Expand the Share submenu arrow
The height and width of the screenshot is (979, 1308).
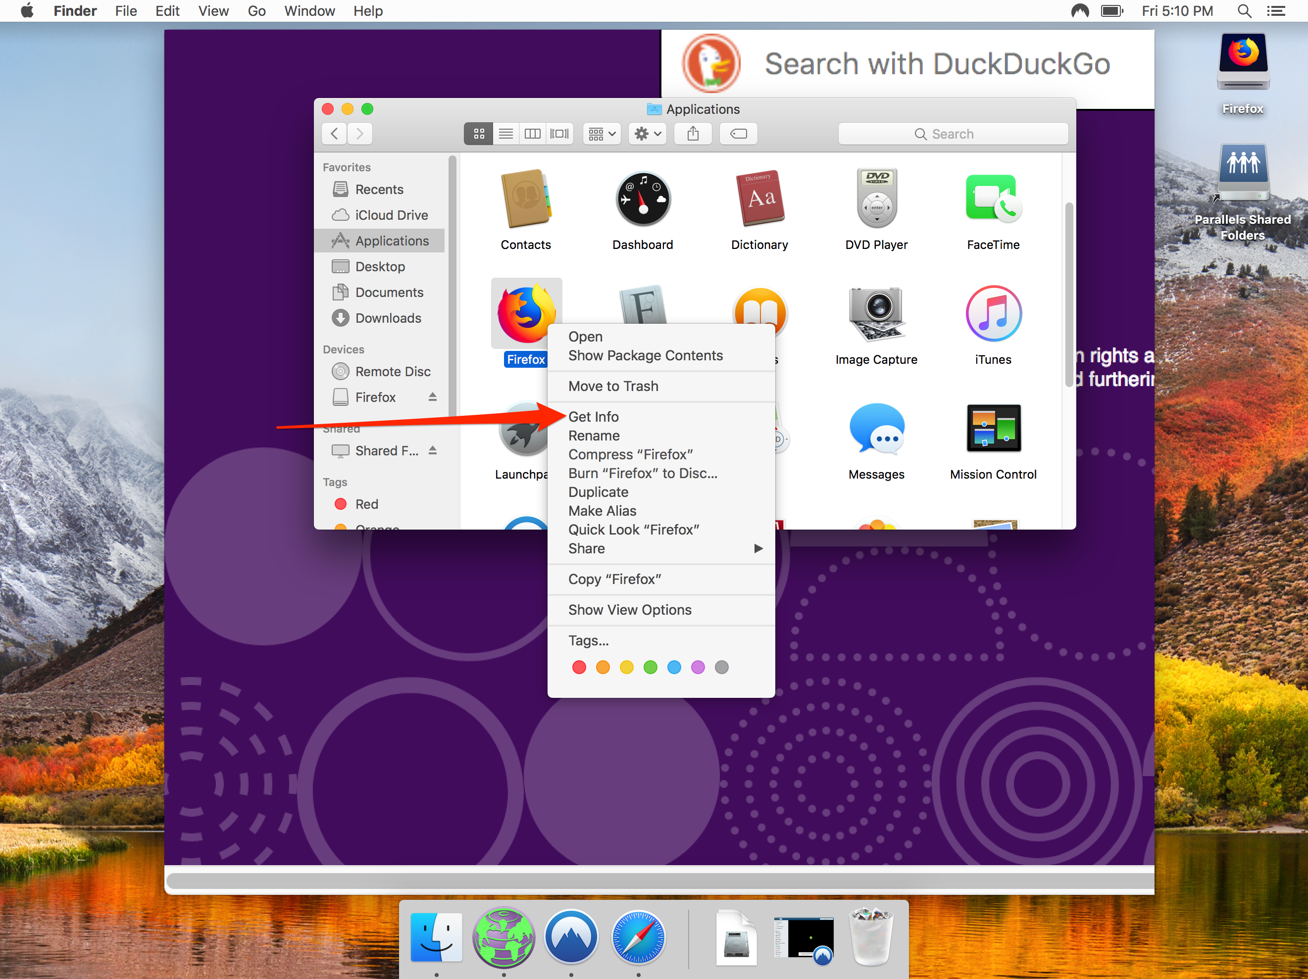pos(758,548)
